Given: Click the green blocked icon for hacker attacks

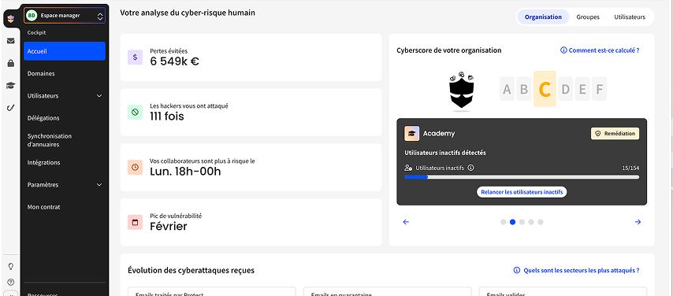Looking at the screenshot, I should click(x=135, y=112).
